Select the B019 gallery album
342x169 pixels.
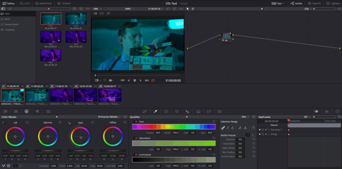tap(7, 19)
